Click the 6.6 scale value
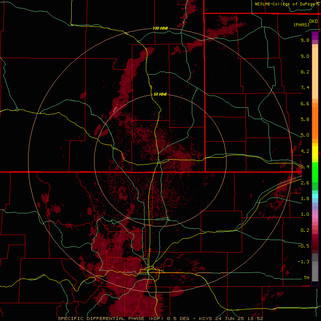Image resolution: width=321 pixels, height=321 pixels. pos(305,103)
